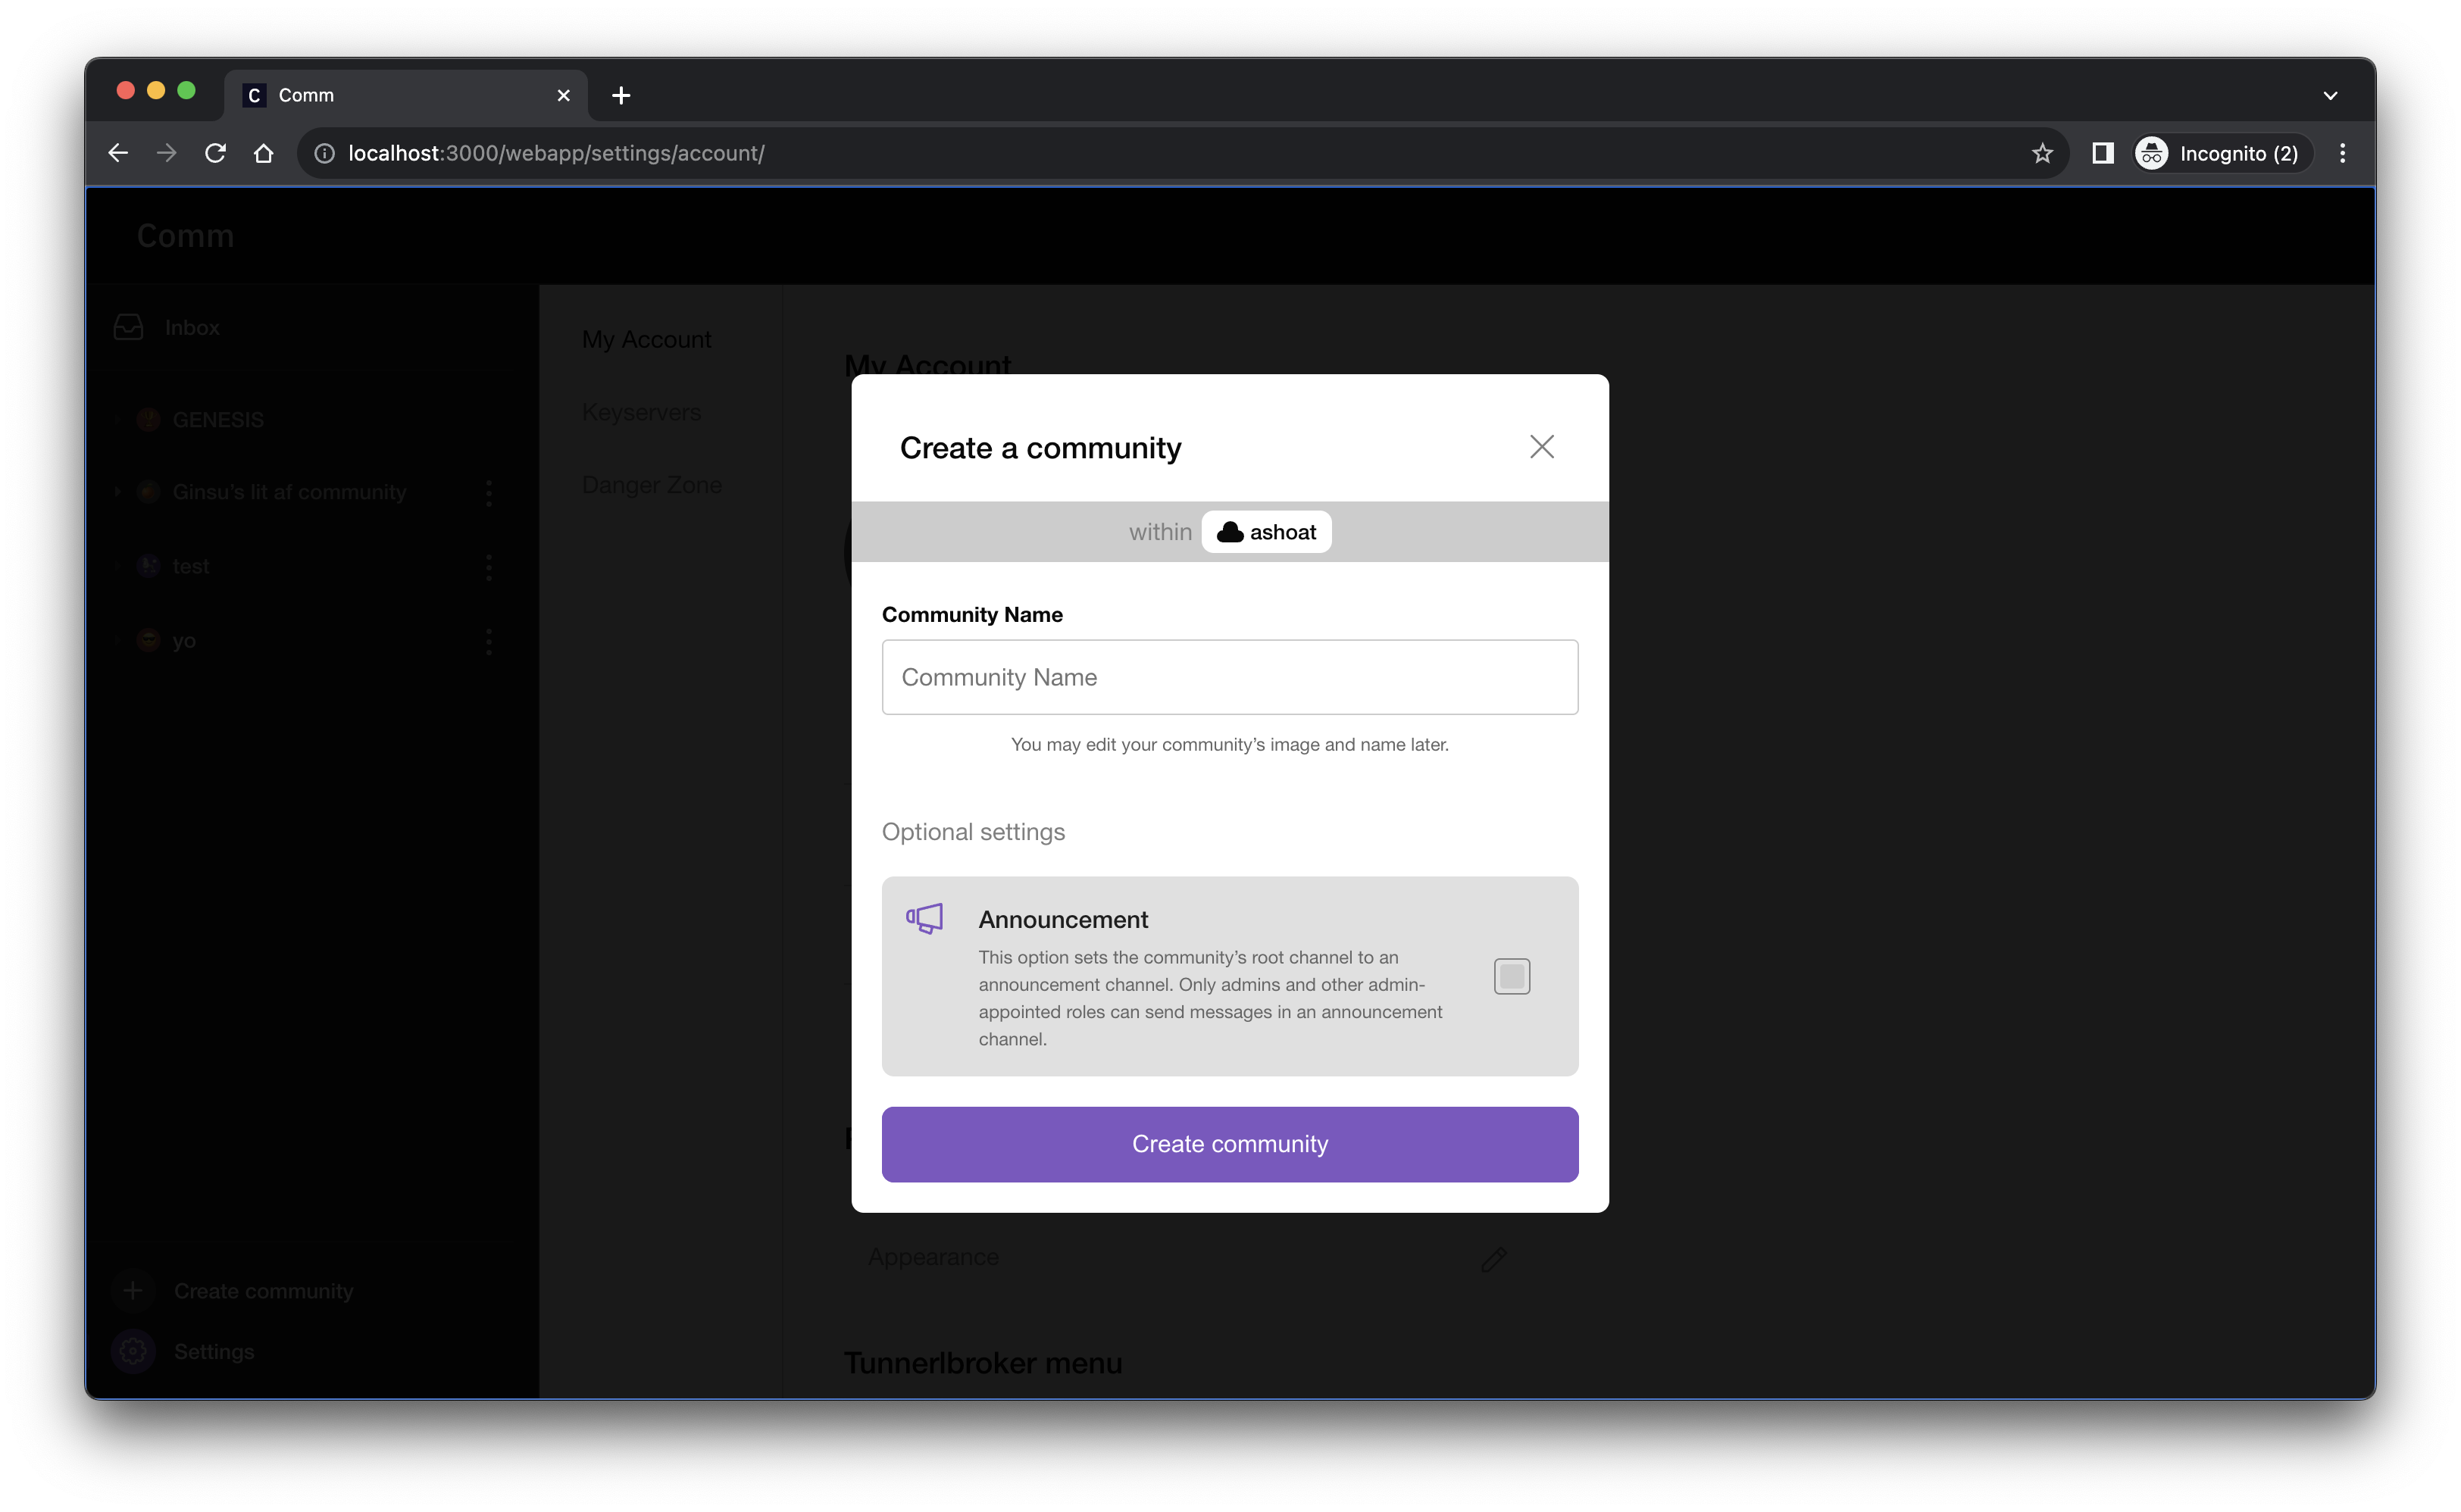
Task: Open Chrome three-dot menu
Action: point(2342,153)
